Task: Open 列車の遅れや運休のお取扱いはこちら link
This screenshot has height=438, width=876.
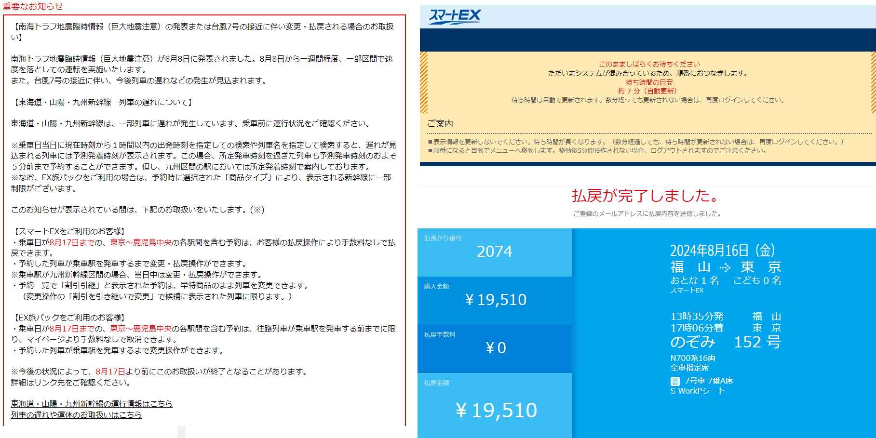Action: click(x=76, y=415)
